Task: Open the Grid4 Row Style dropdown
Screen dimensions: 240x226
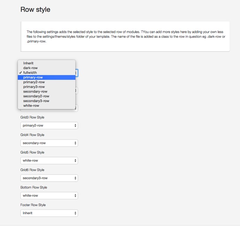Action: pyautogui.click(x=49, y=143)
